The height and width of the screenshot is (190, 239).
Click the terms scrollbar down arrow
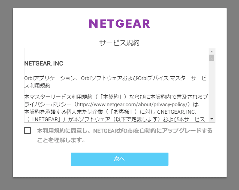(212, 119)
